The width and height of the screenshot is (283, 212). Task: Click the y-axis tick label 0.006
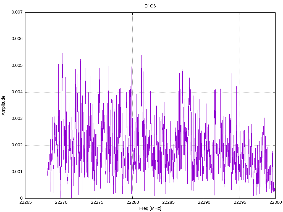[17, 39]
